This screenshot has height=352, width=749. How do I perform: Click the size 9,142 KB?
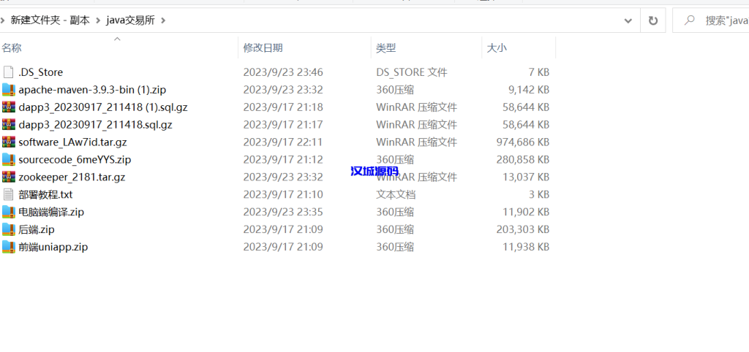[529, 90]
